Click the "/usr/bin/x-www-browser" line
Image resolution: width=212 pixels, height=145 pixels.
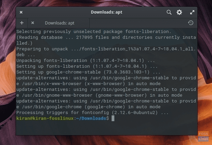pos(88,84)
